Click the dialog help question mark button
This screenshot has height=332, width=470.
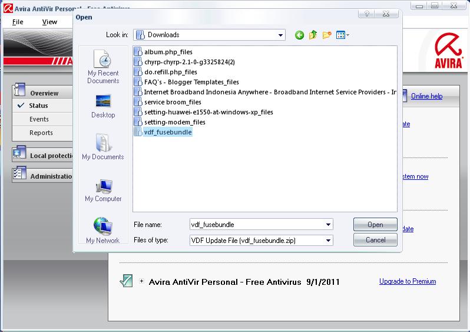366,14
